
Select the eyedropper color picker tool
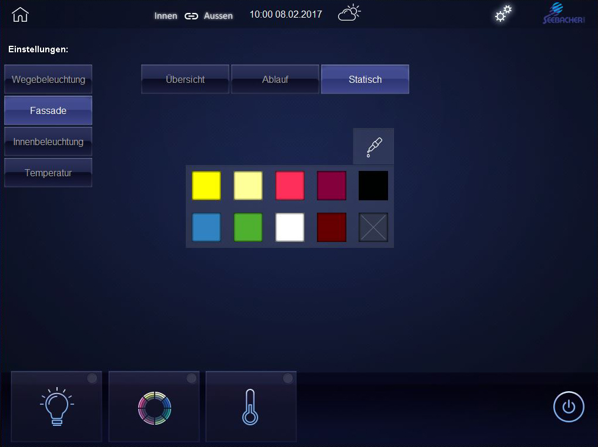[x=373, y=146]
